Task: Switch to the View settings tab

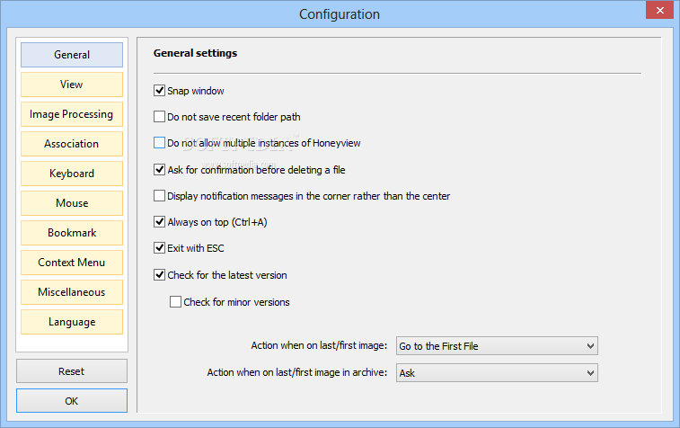Action: click(x=72, y=85)
